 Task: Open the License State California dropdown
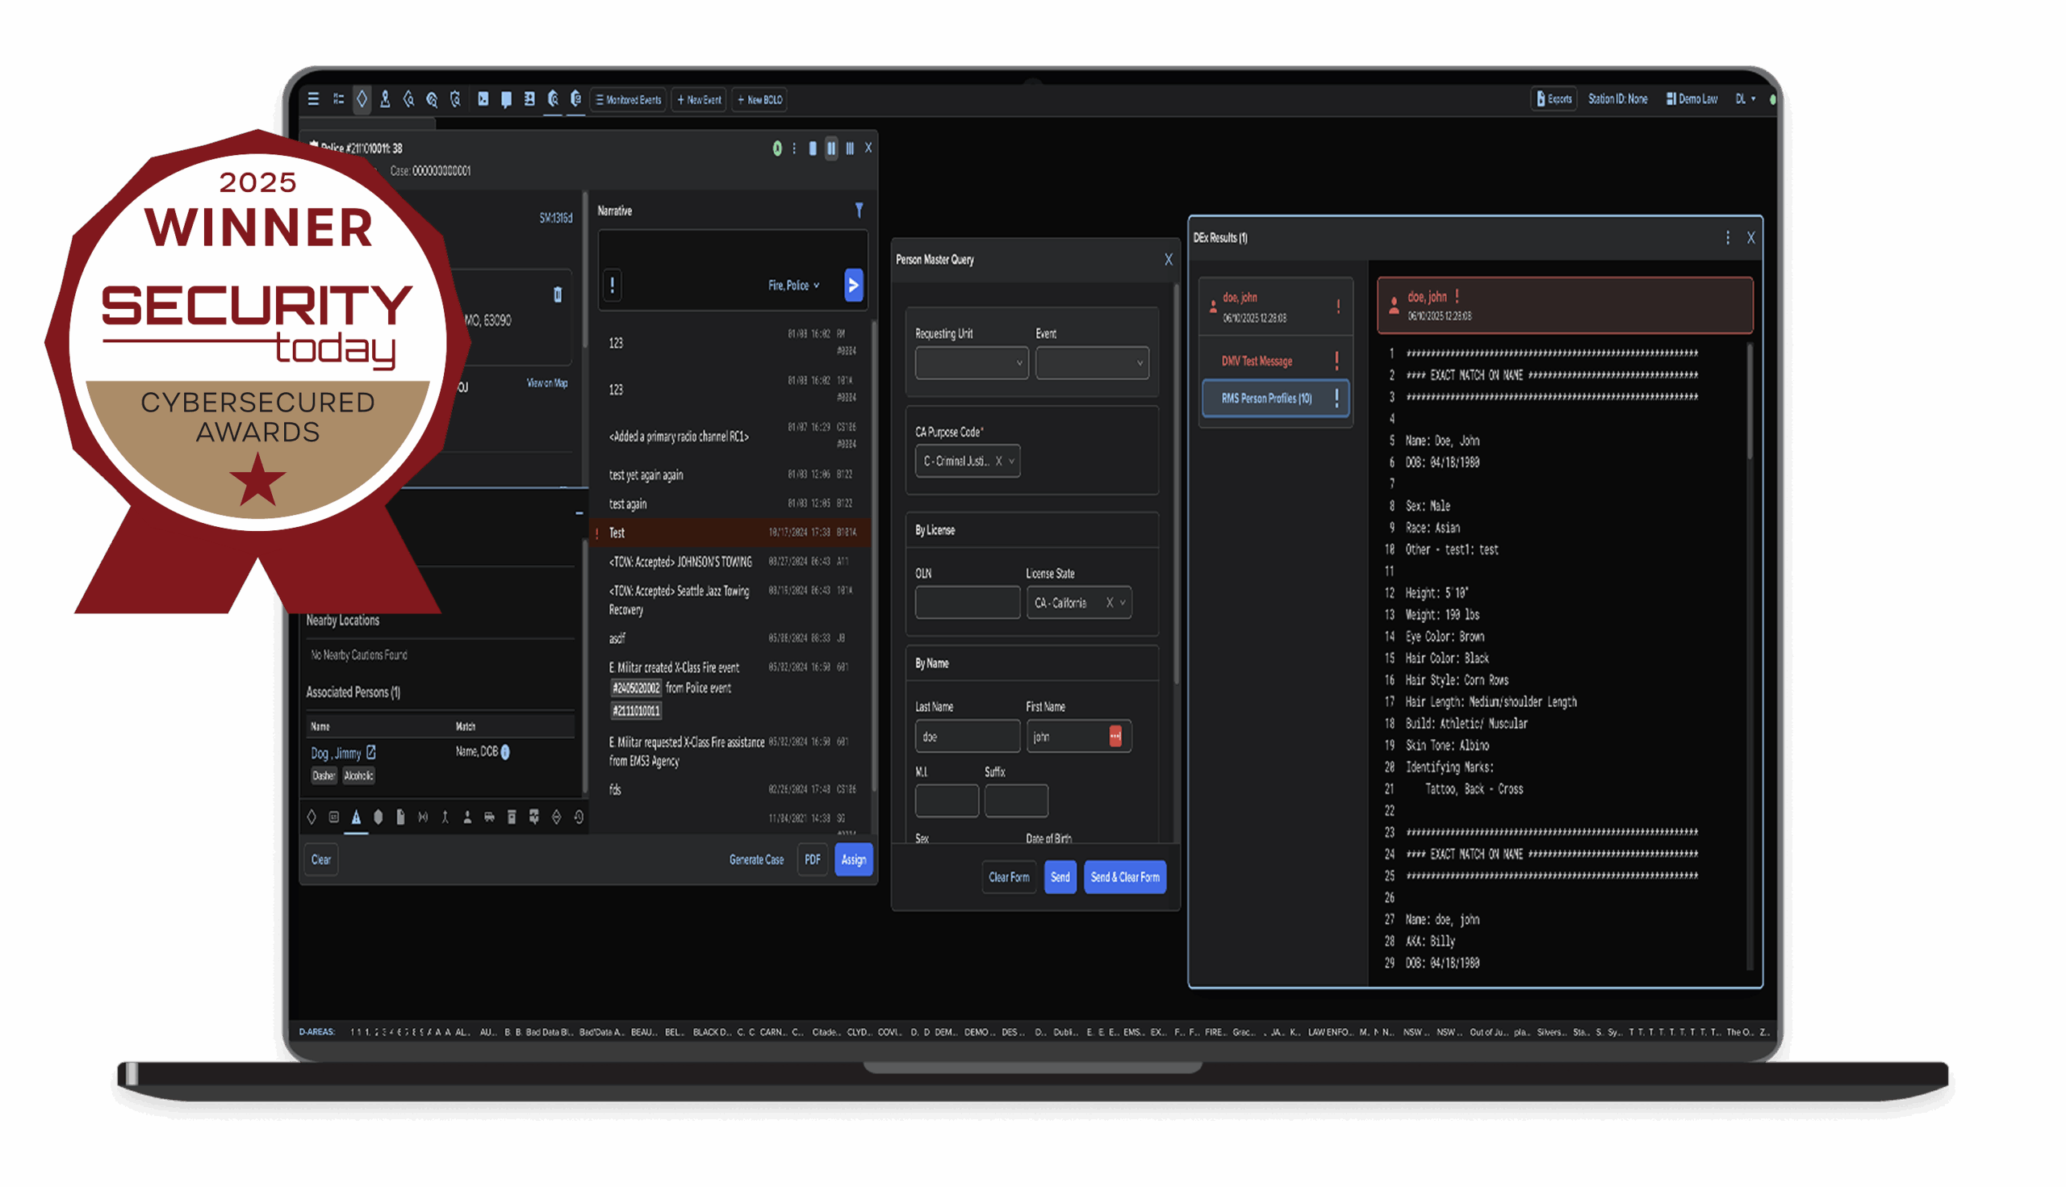[1123, 604]
